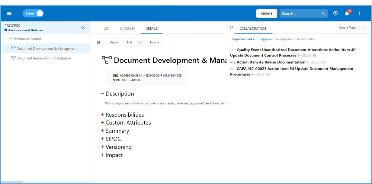Collapse the Description section

[x=102, y=94]
